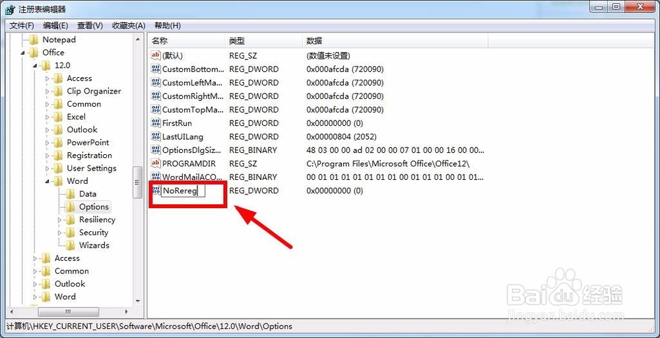The height and width of the screenshot is (338, 660).
Task: Click the CustomTopMa DWORD value icon
Action: pos(156,109)
